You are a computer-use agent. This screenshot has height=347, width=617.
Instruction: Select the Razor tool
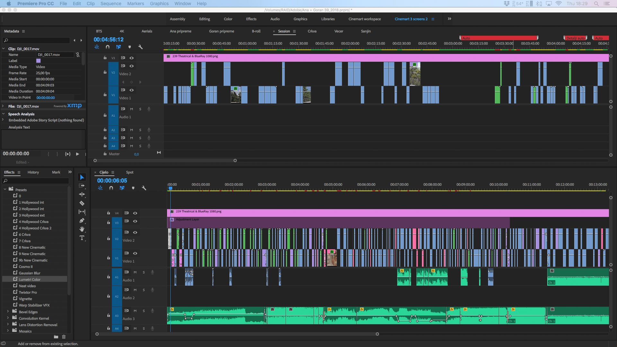[x=82, y=203]
